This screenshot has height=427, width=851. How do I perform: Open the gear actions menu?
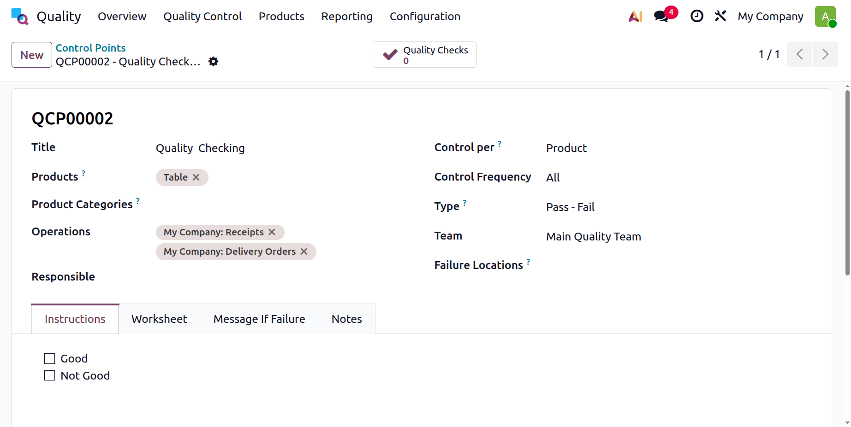pos(213,61)
